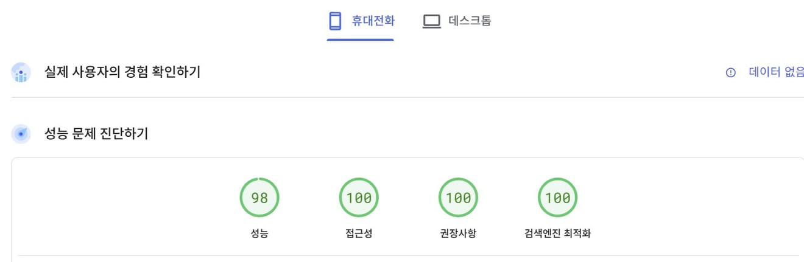This screenshot has width=804, height=262.
Task: Jump to the 검색엔진 최적화 category label
Action: (x=557, y=233)
